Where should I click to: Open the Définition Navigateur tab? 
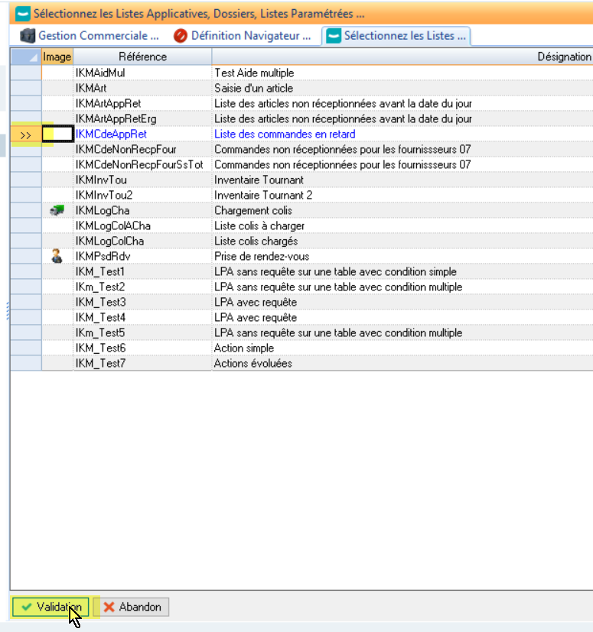250,36
